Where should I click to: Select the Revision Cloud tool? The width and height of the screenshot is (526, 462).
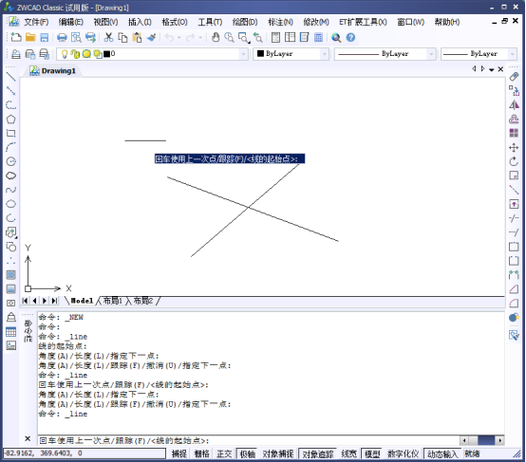click(x=10, y=176)
